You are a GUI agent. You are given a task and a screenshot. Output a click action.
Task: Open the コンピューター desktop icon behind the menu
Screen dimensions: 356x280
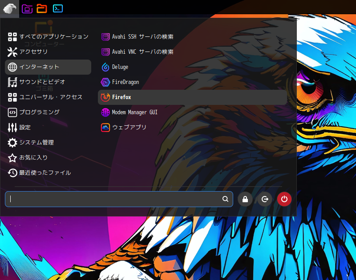(x=44, y=33)
